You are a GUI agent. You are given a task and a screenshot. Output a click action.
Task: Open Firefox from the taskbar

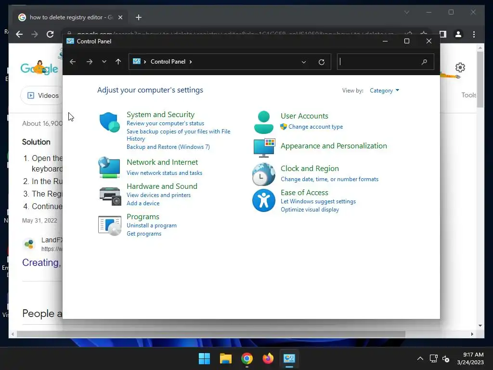268,358
